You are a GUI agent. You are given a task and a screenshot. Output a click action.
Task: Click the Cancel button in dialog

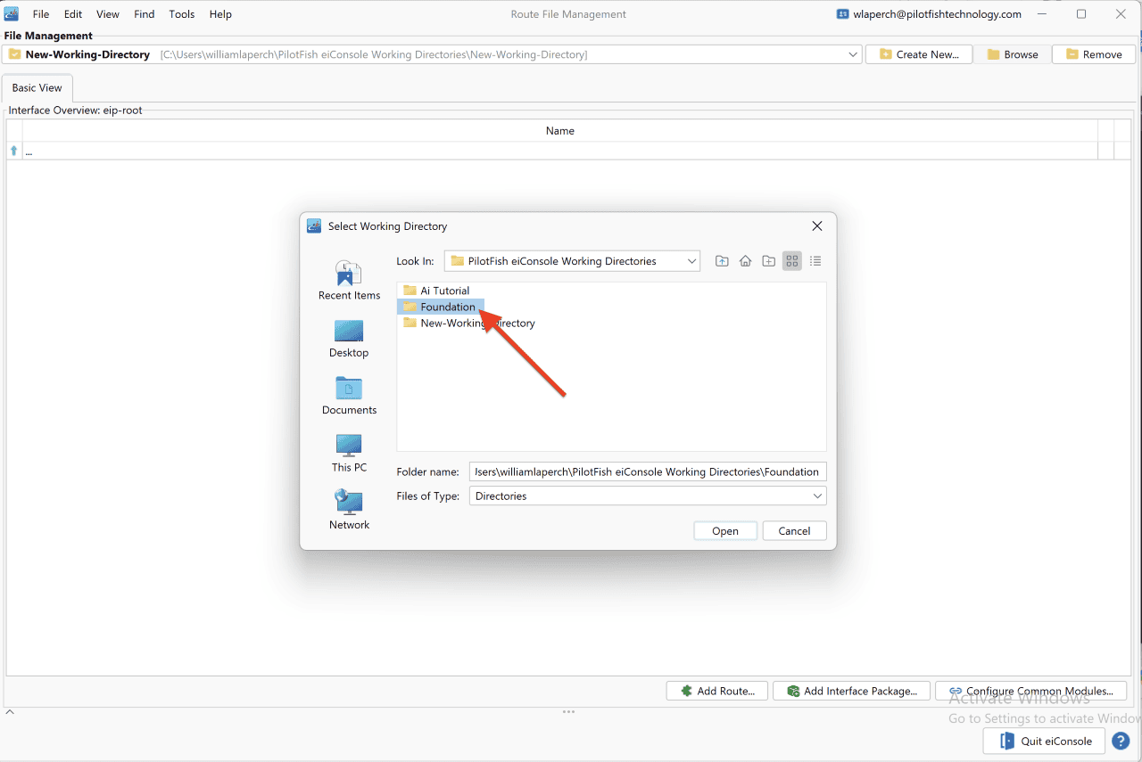tap(794, 531)
